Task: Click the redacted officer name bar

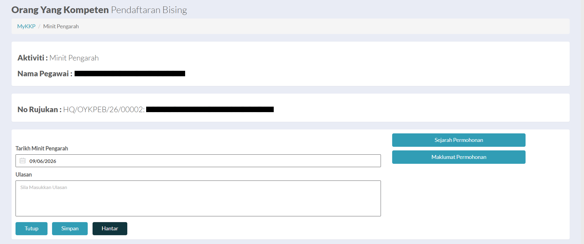Action: 130,74
